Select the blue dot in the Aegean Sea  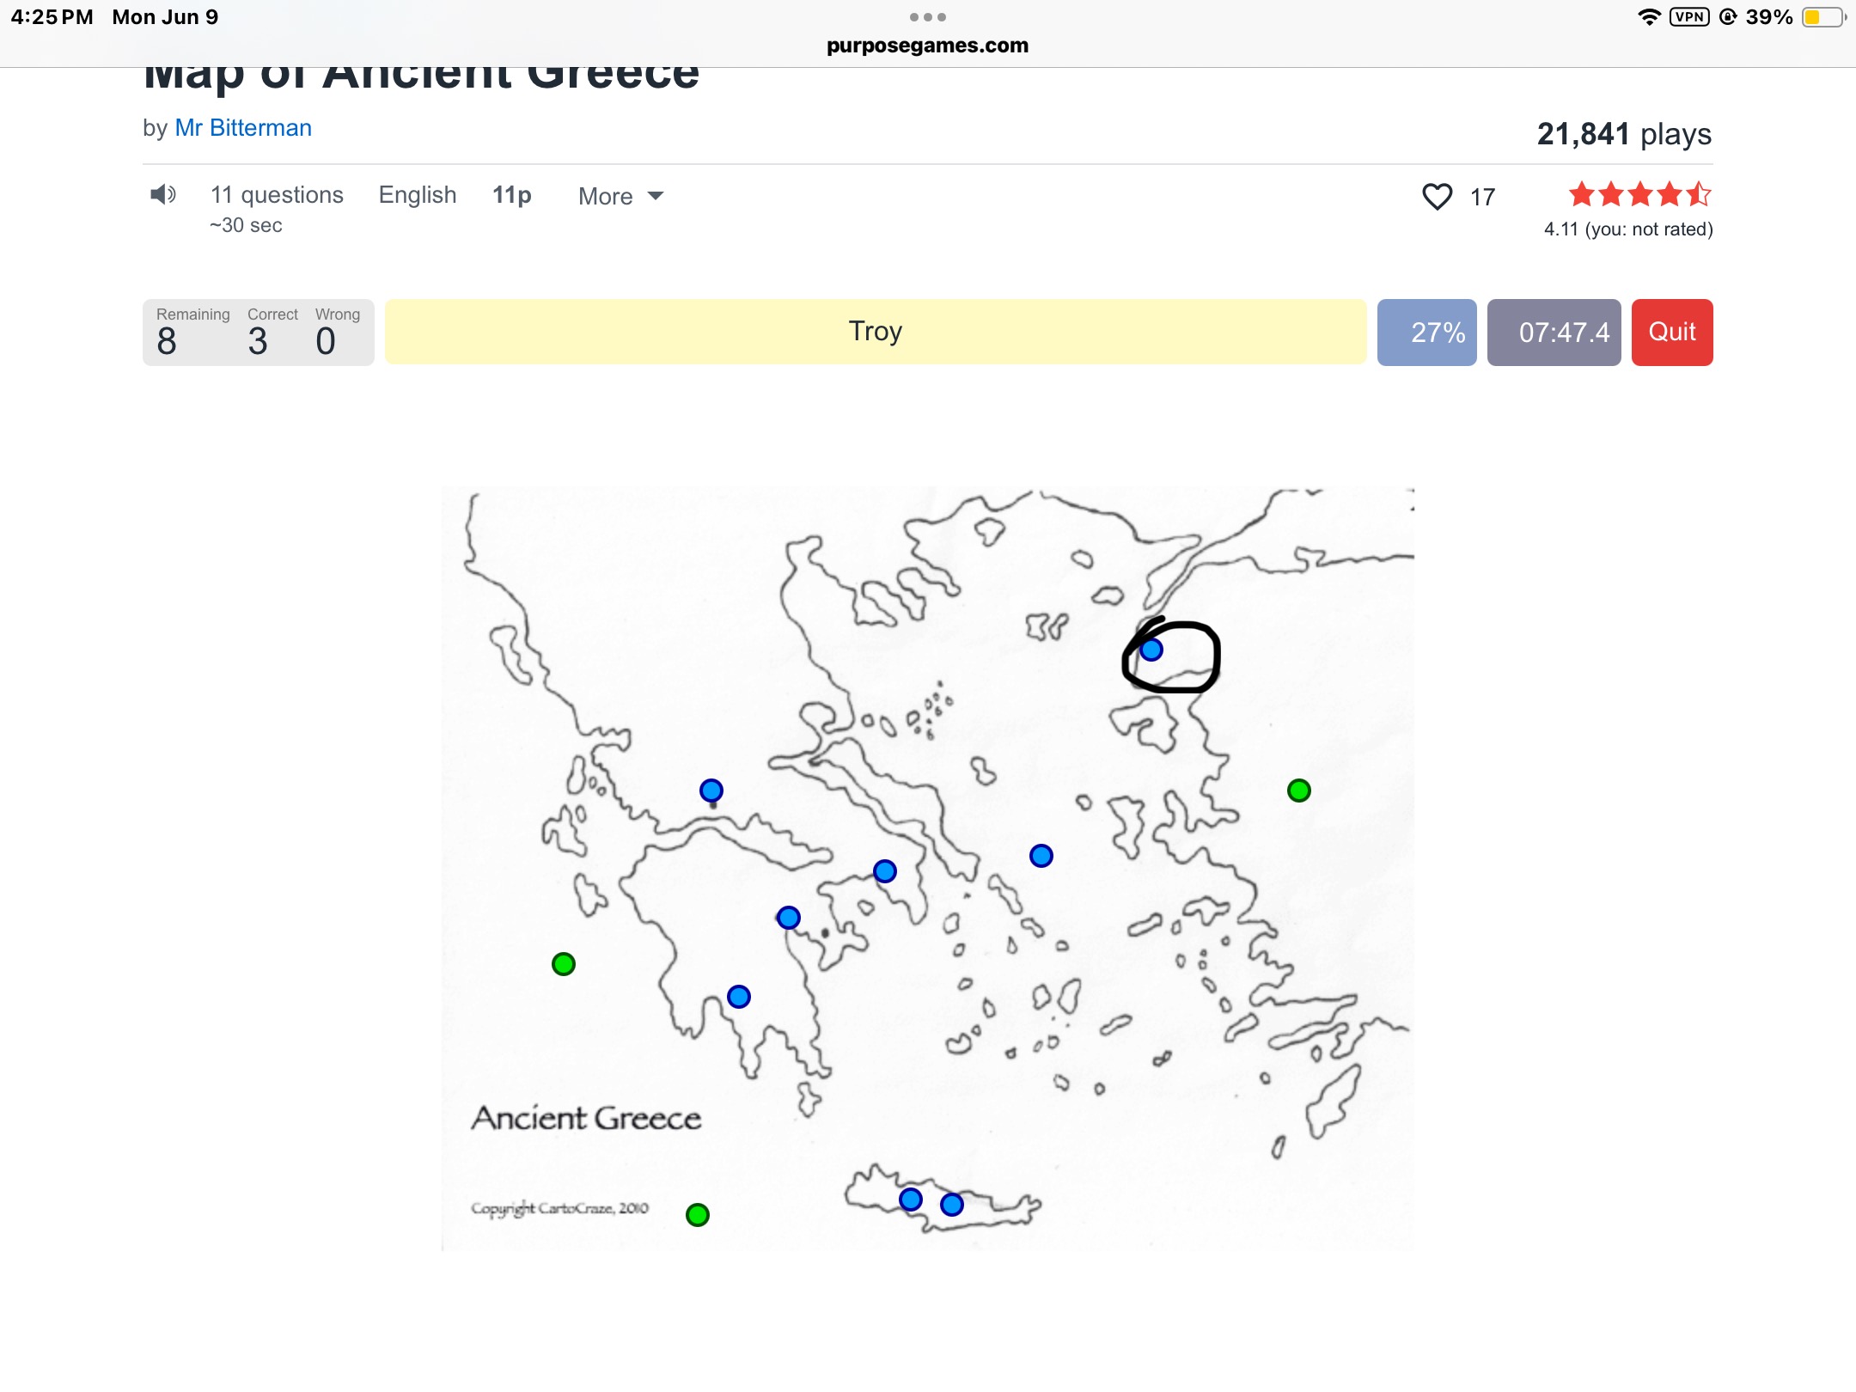(1041, 856)
